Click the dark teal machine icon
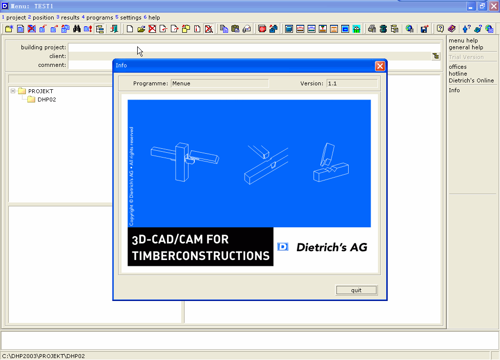The width and height of the screenshot is (500, 360). coord(383,29)
